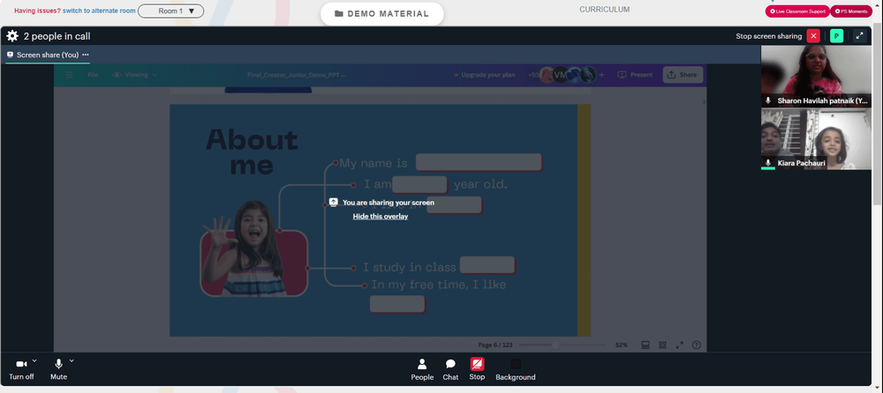This screenshot has height=393, width=883.
Task: Open the Curriculum tab
Action: coord(604,10)
